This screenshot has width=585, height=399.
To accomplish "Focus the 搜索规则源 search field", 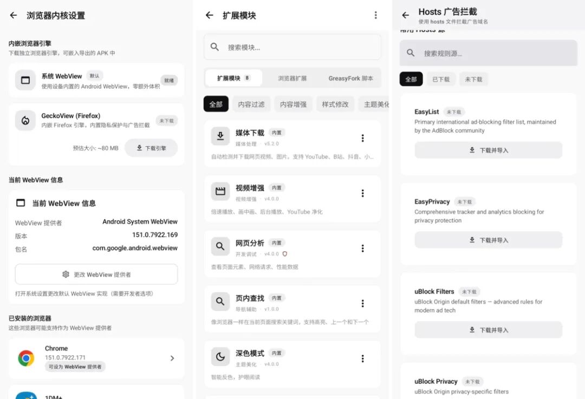I will pos(489,53).
